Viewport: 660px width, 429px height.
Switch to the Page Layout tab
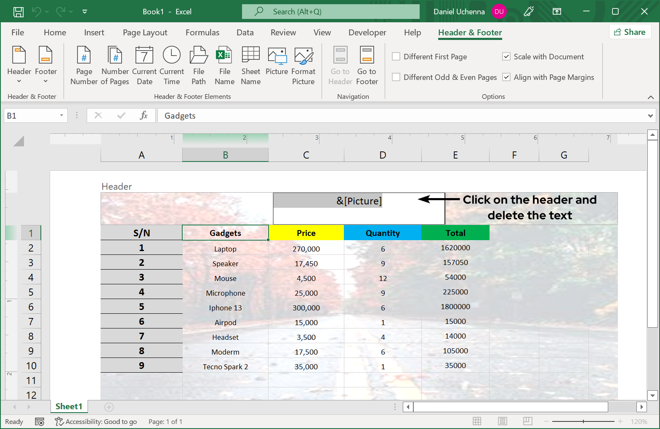[x=145, y=33]
